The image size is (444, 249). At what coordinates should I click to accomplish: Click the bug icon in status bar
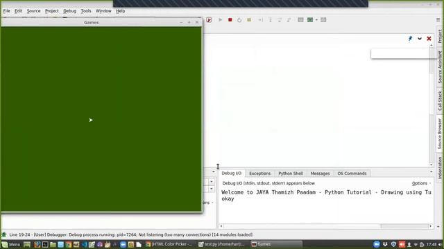[4, 234]
